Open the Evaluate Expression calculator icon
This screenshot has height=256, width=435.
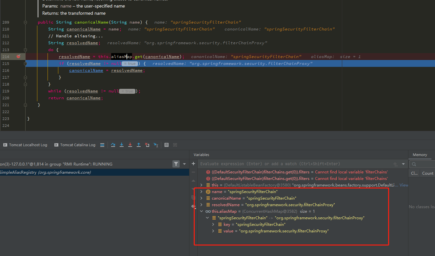coord(167,145)
